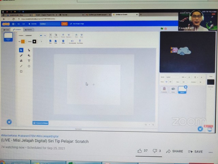Switch to the Sounds tab
The image size is (218, 164).
point(29,30)
